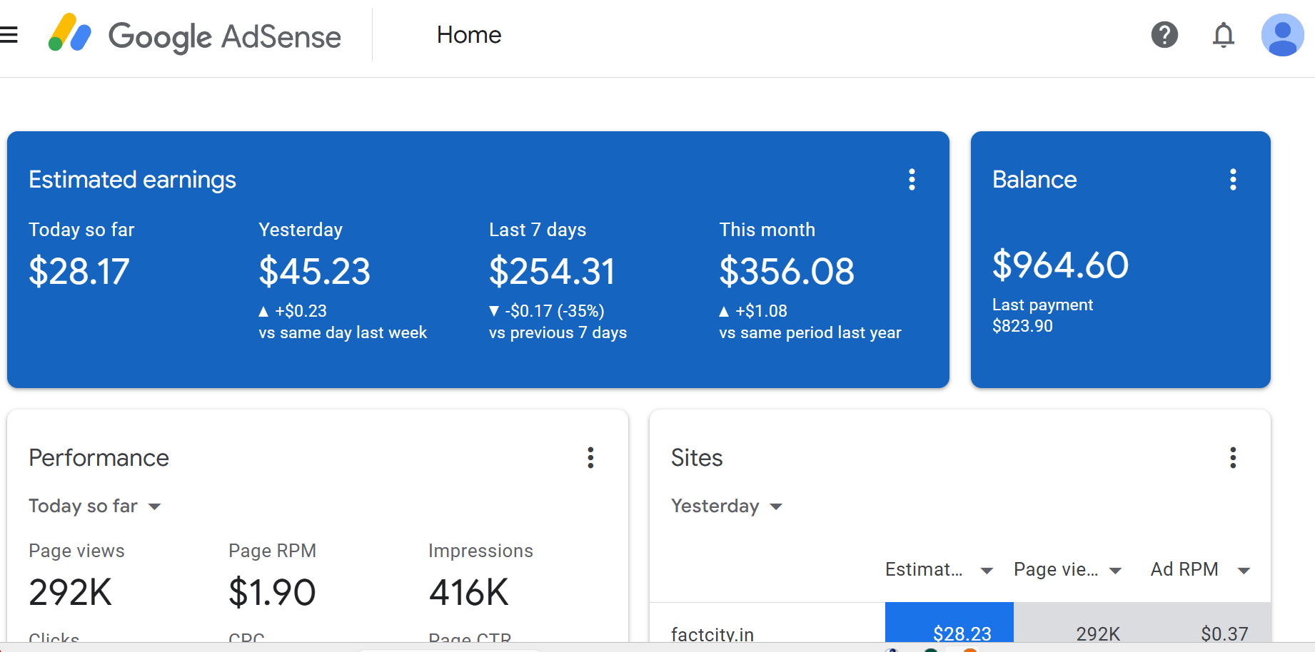Open the Estimated earnings column dropdown
Viewport: 1315px width, 652px height.
point(987,570)
